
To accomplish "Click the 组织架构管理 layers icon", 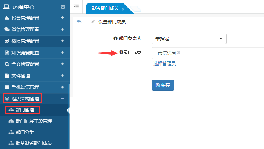I will [7, 98].
